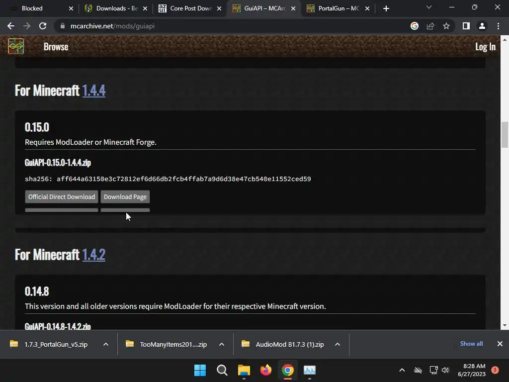Open the Google icon in the address bar
Image resolution: width=509 pixels, height=382 pixels.
(415, 26)
